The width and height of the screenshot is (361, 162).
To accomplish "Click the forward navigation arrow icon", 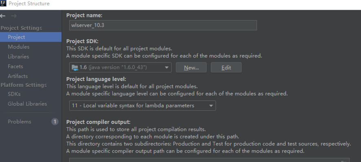I will (x=14, y=16).
